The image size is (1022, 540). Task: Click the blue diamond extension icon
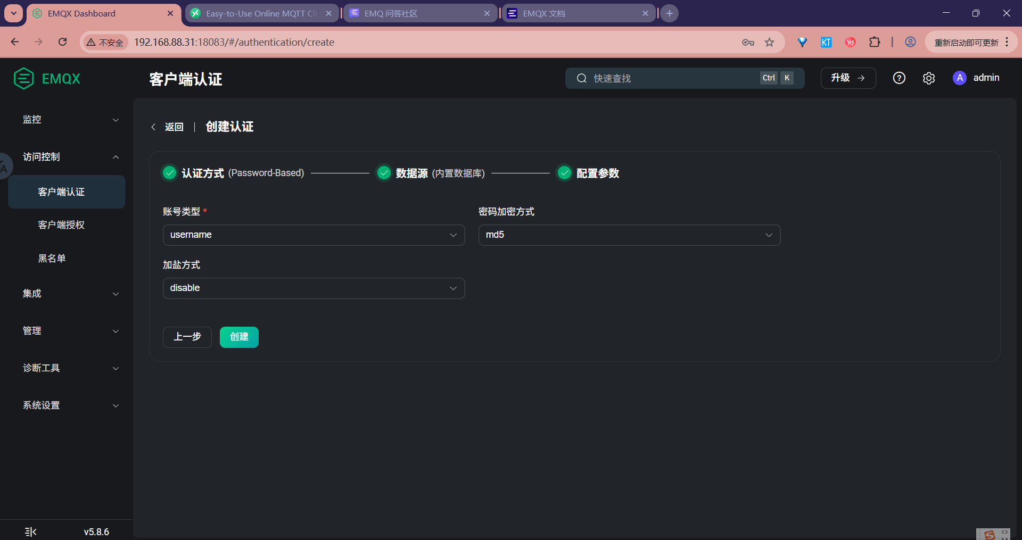[802, 42]
